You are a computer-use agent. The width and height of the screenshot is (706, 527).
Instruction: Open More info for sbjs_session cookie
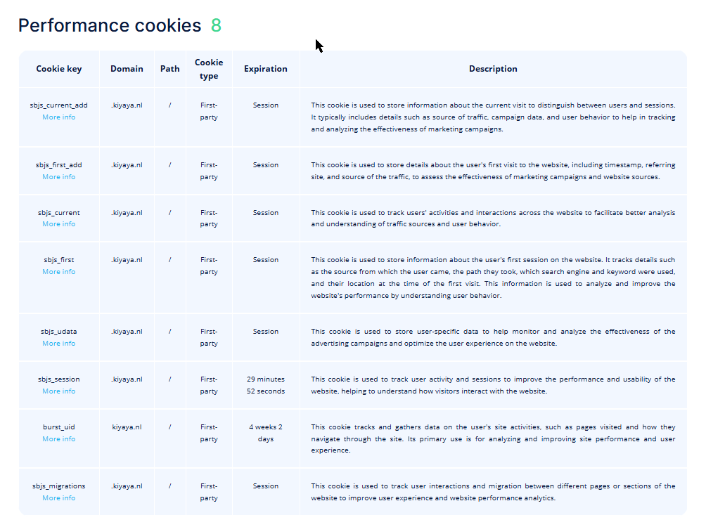click(58, 391)
